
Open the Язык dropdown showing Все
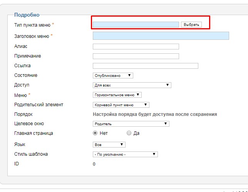point(109,145)
